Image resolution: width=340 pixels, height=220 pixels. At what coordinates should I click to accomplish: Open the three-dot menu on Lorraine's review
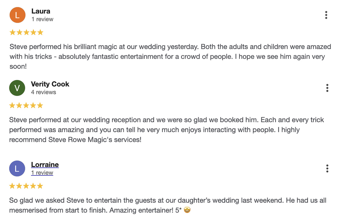click(327, 168)
